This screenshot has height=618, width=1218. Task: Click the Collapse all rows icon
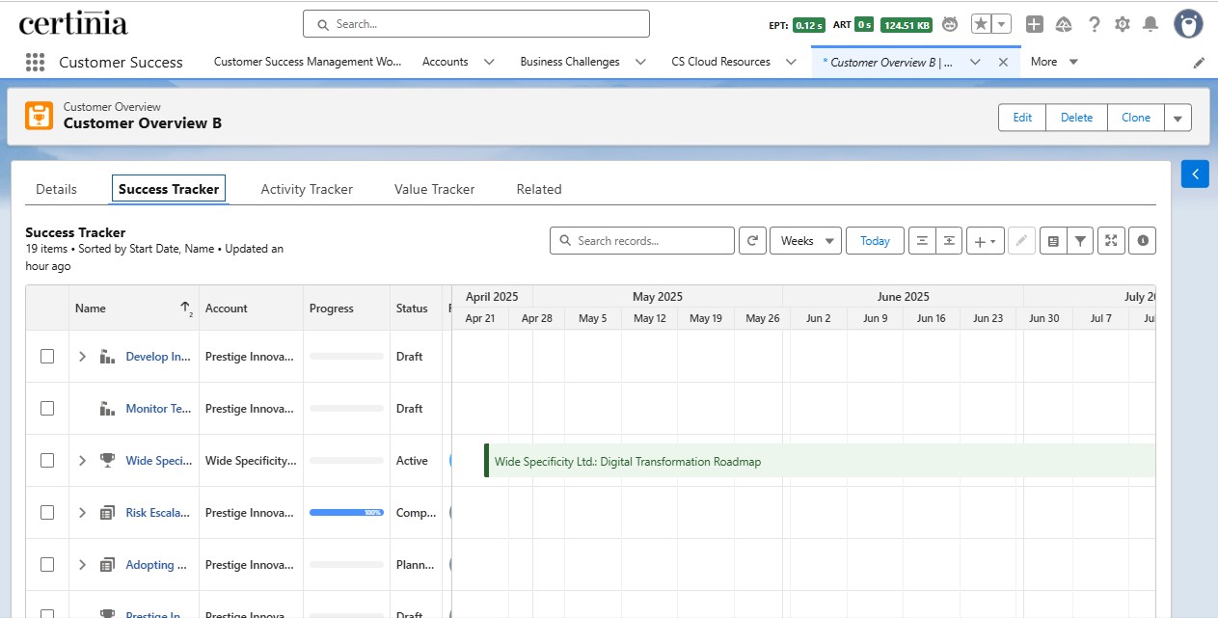pyautogui.click(x=922, y=241)
